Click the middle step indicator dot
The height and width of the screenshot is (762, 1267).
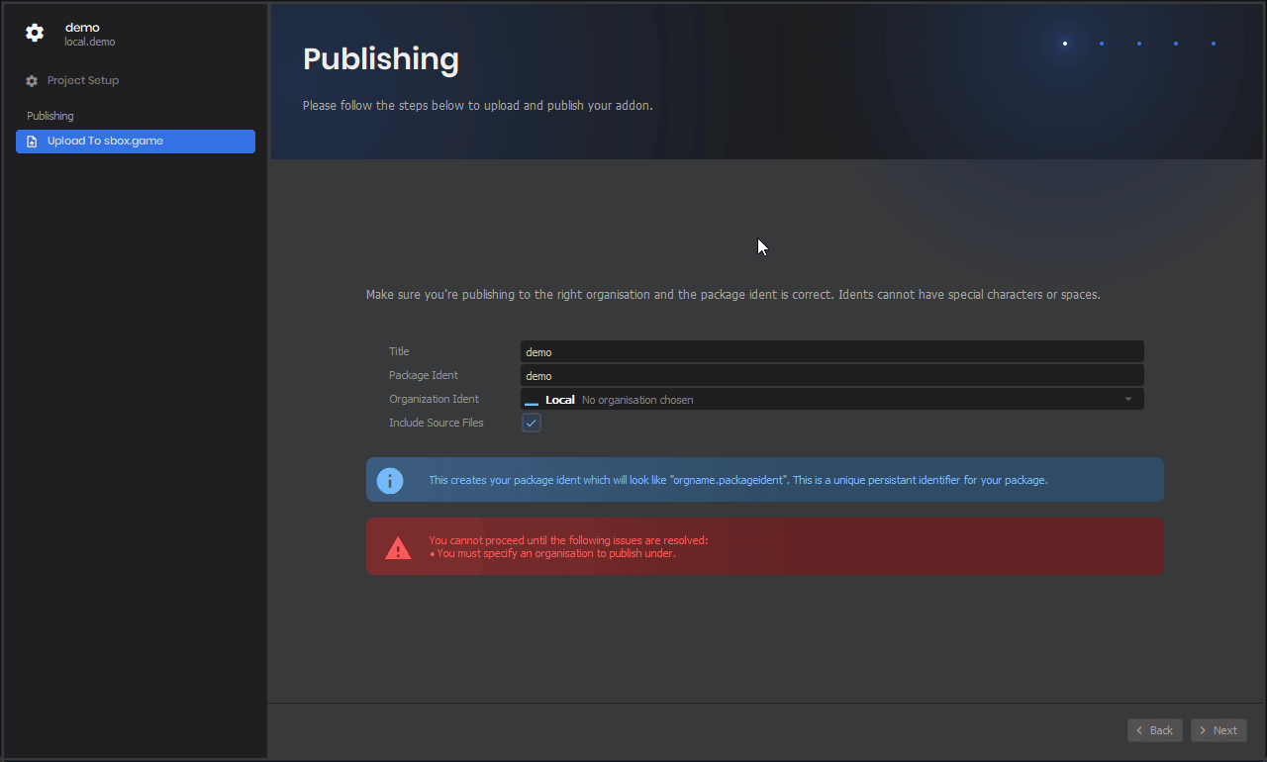point(1139,44)
